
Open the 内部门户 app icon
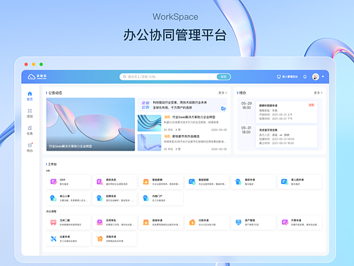[x=146, y=198]
